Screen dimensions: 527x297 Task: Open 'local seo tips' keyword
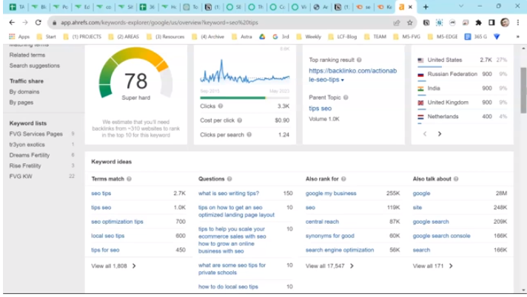107,236
